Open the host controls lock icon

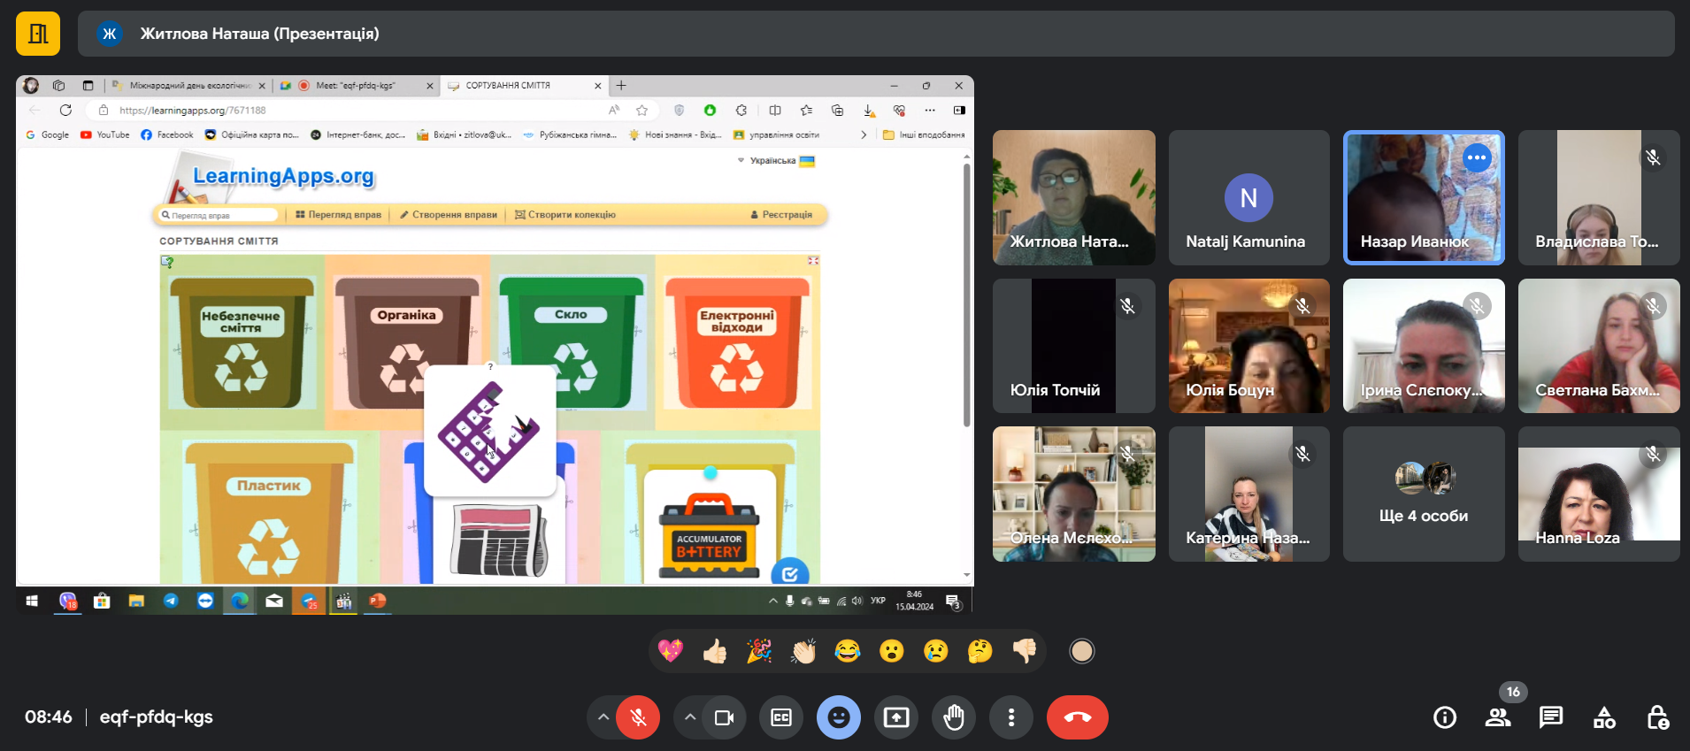(x=1657, y=717)
